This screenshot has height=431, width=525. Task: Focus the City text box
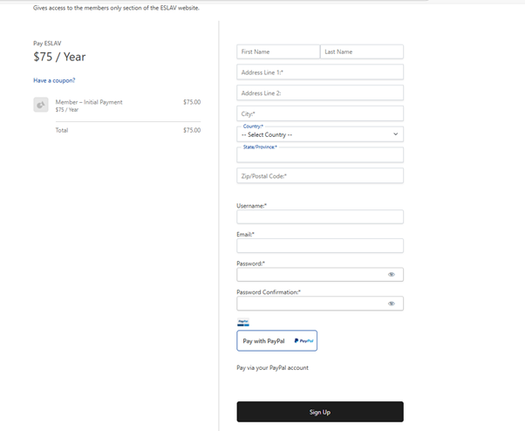pyautogui.click(x=319, y=113)
